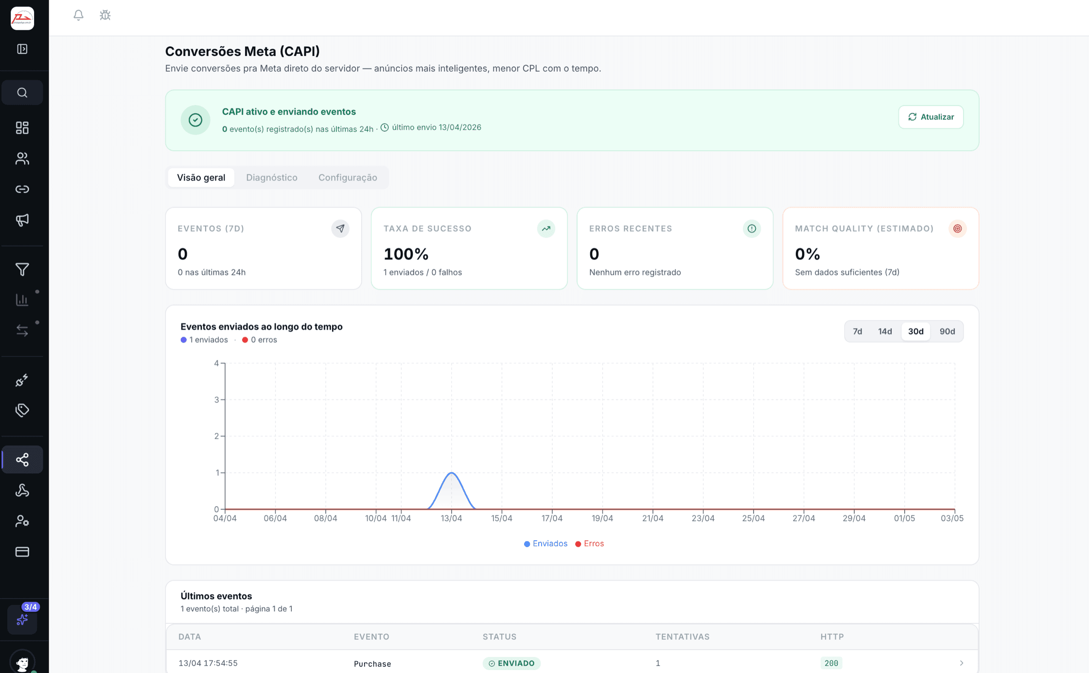Open the search icon in the sidebar
Image resolution: width=1089 pixels, height=673 pixels.
pos(22,92)
